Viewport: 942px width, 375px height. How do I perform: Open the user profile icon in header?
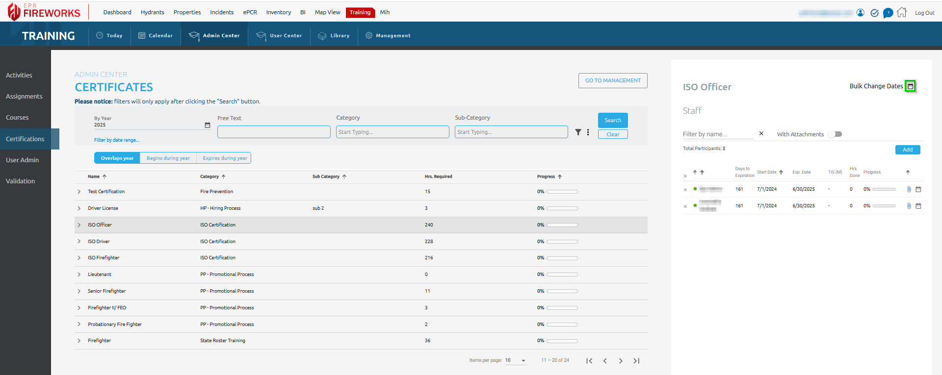point(861,13)
